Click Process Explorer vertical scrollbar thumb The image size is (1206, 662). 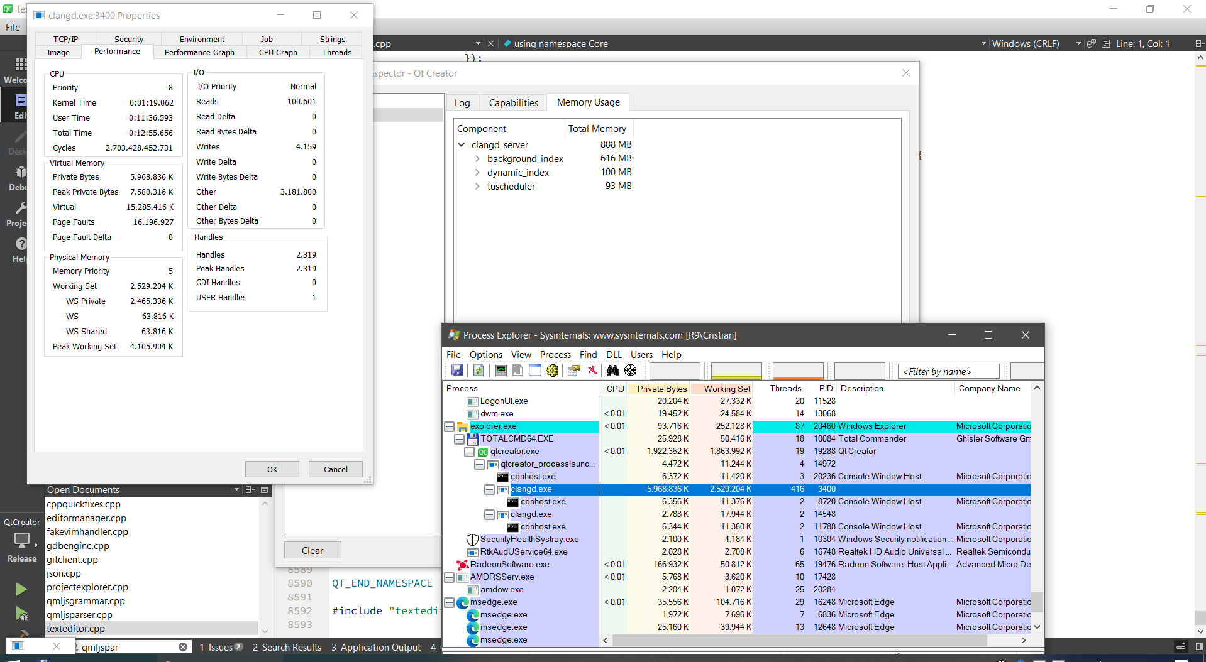pos(1037,602)
